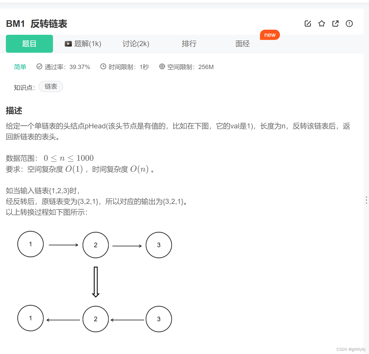The image size is (369, 354).
Task: Click the 通过率: 39.37% text
Action: coord(67,67)
